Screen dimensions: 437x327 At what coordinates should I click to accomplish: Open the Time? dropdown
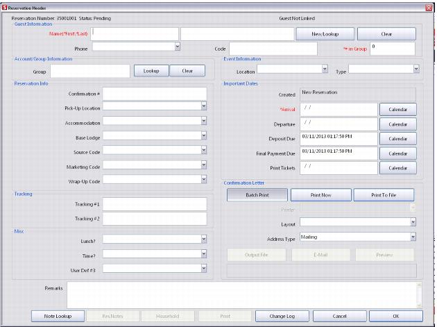204,253
